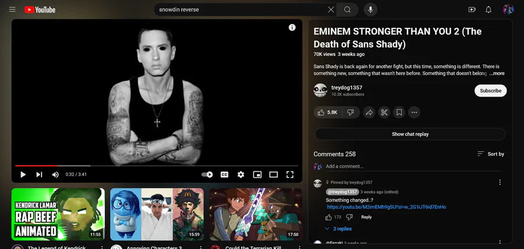The width and height of the screenshot is (524, 249).
Task: Like the pinned comment
Action: [328, 217]
